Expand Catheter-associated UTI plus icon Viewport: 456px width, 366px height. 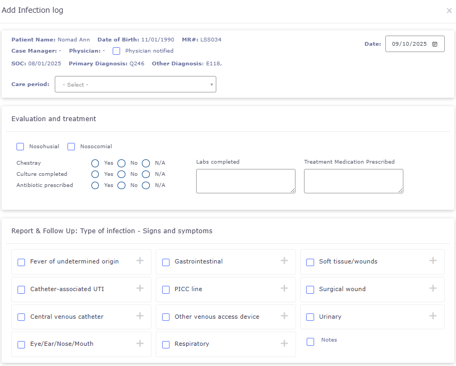click(x=140, y=288)
